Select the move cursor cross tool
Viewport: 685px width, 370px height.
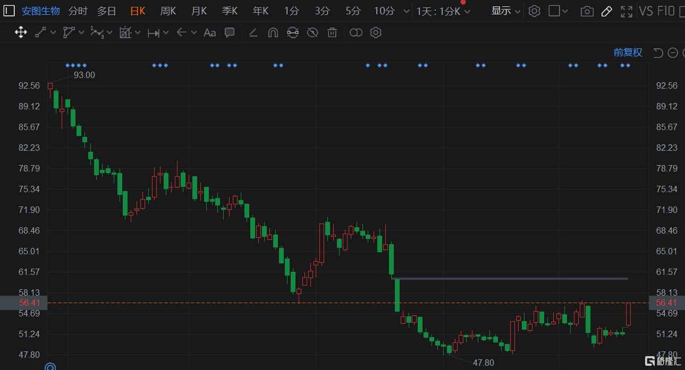[x=21, y=32]
